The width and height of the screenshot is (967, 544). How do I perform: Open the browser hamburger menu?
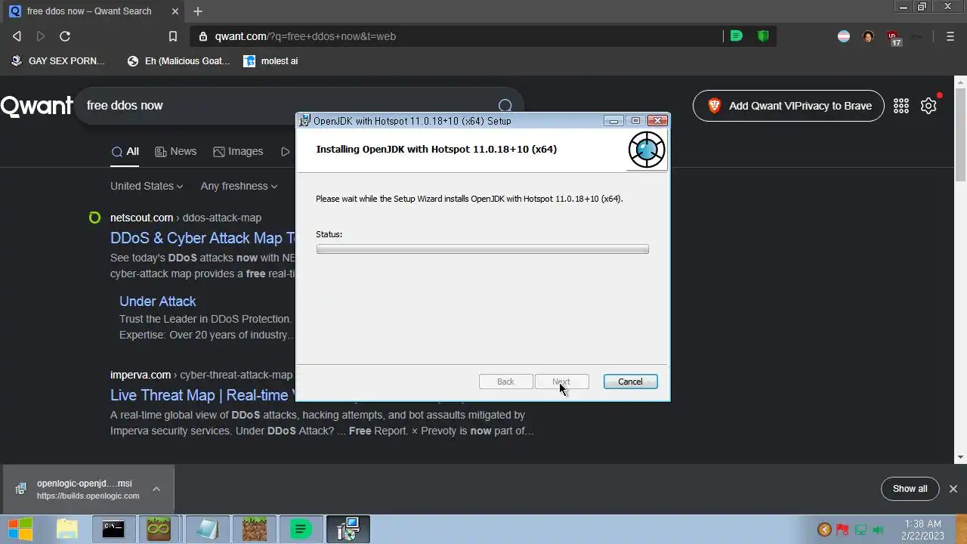pyautogui.click(x=950, y=36)
